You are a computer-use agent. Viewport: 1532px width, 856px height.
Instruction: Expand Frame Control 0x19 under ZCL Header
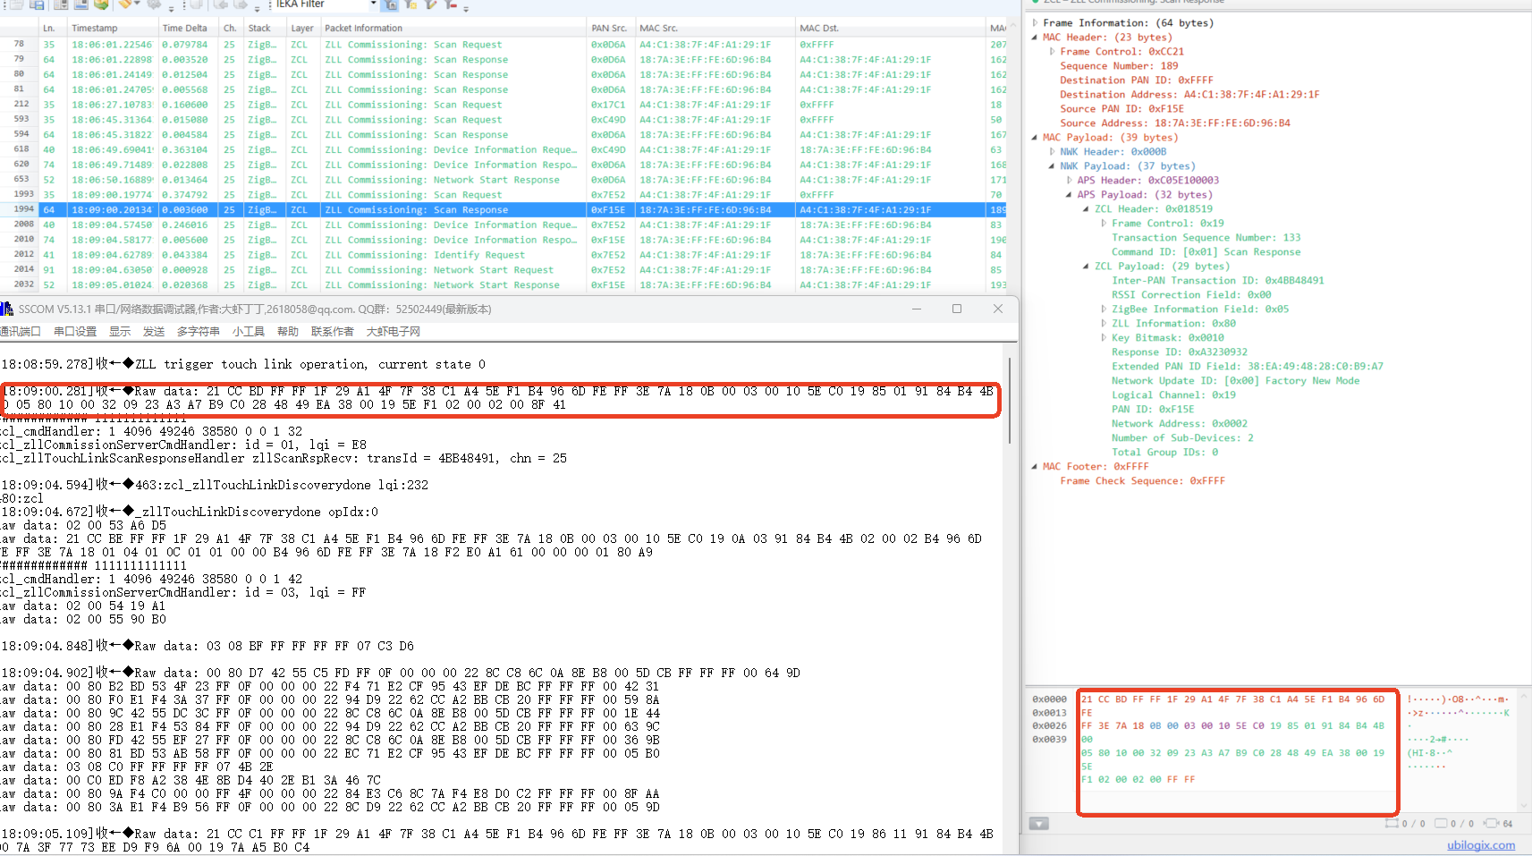[x=1104, y=224]
